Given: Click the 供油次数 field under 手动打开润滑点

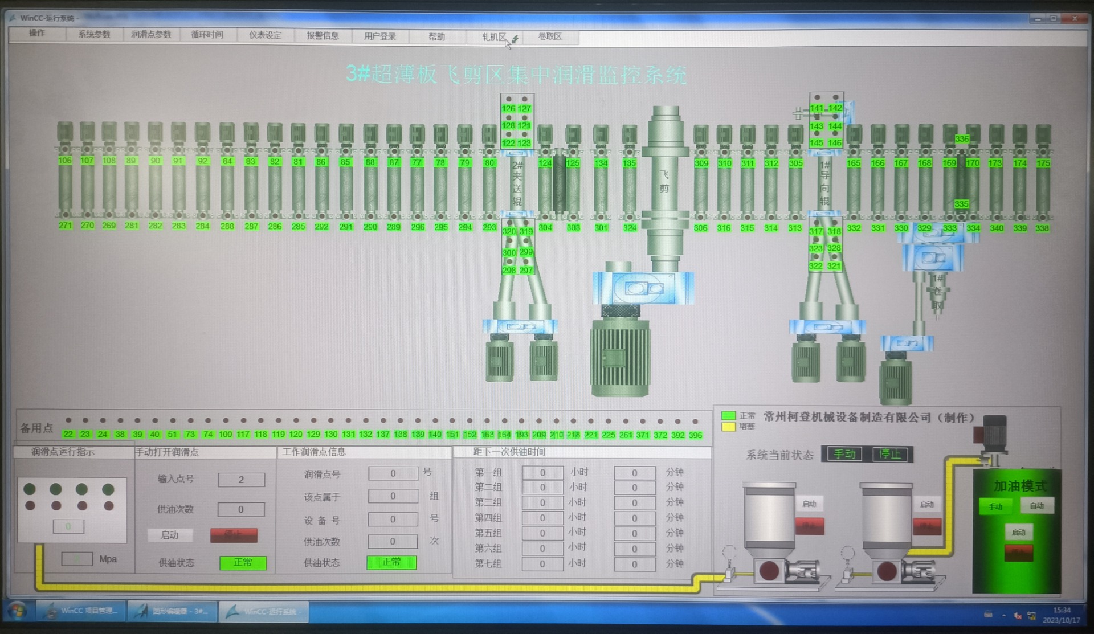Looking at the screenshot, I should tap(241, 509).
